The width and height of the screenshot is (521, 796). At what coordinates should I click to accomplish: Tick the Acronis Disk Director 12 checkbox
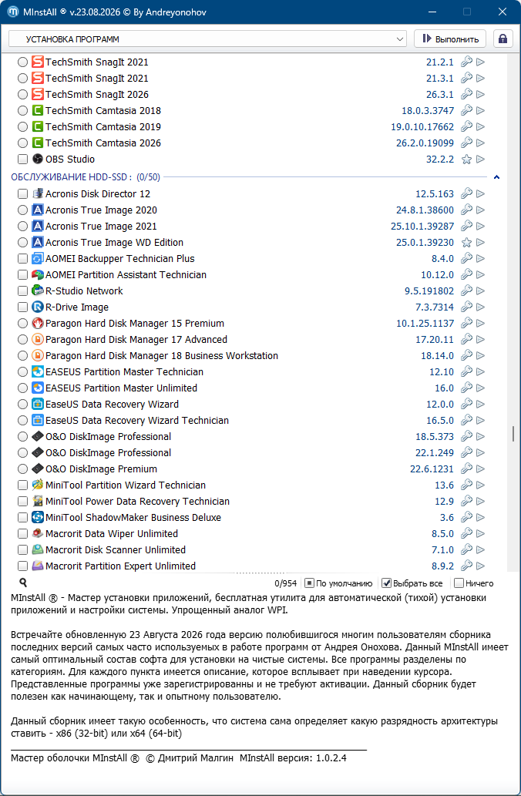[x=22, y=194]
